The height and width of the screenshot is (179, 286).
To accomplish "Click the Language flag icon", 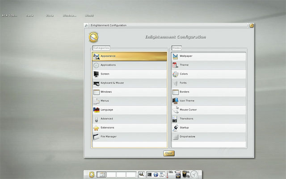I will [97, 110].
